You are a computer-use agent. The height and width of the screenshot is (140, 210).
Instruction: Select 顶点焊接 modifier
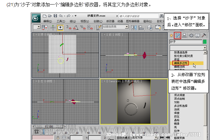point(179,95)
